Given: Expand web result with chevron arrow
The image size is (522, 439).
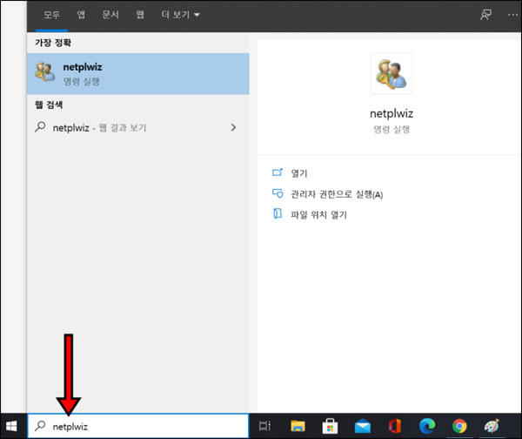Looking at the screenshot, I should point(233,127).
